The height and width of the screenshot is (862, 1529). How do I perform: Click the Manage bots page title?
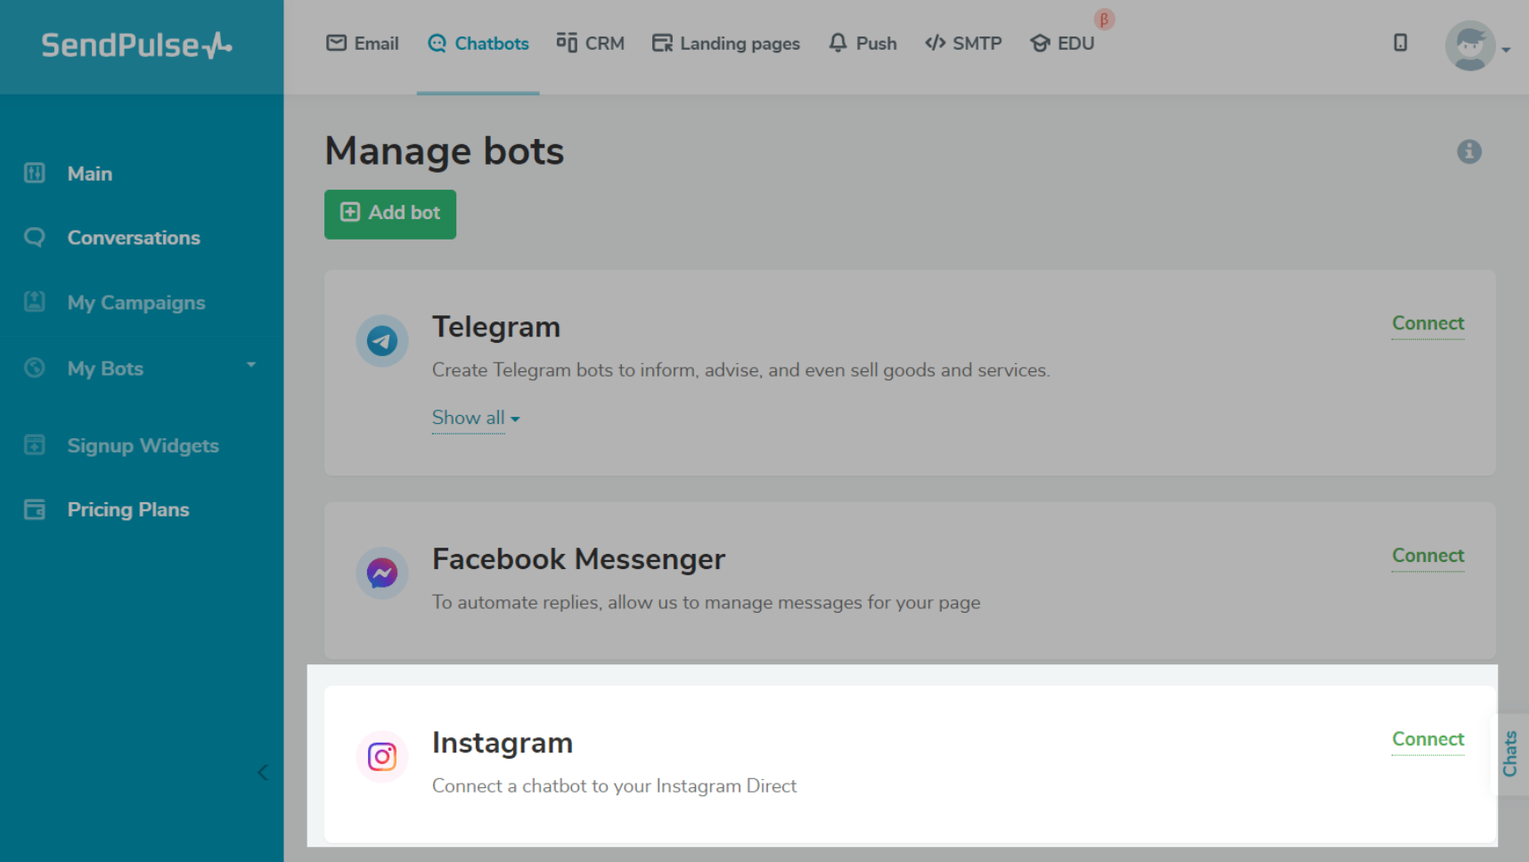(445, 151)
